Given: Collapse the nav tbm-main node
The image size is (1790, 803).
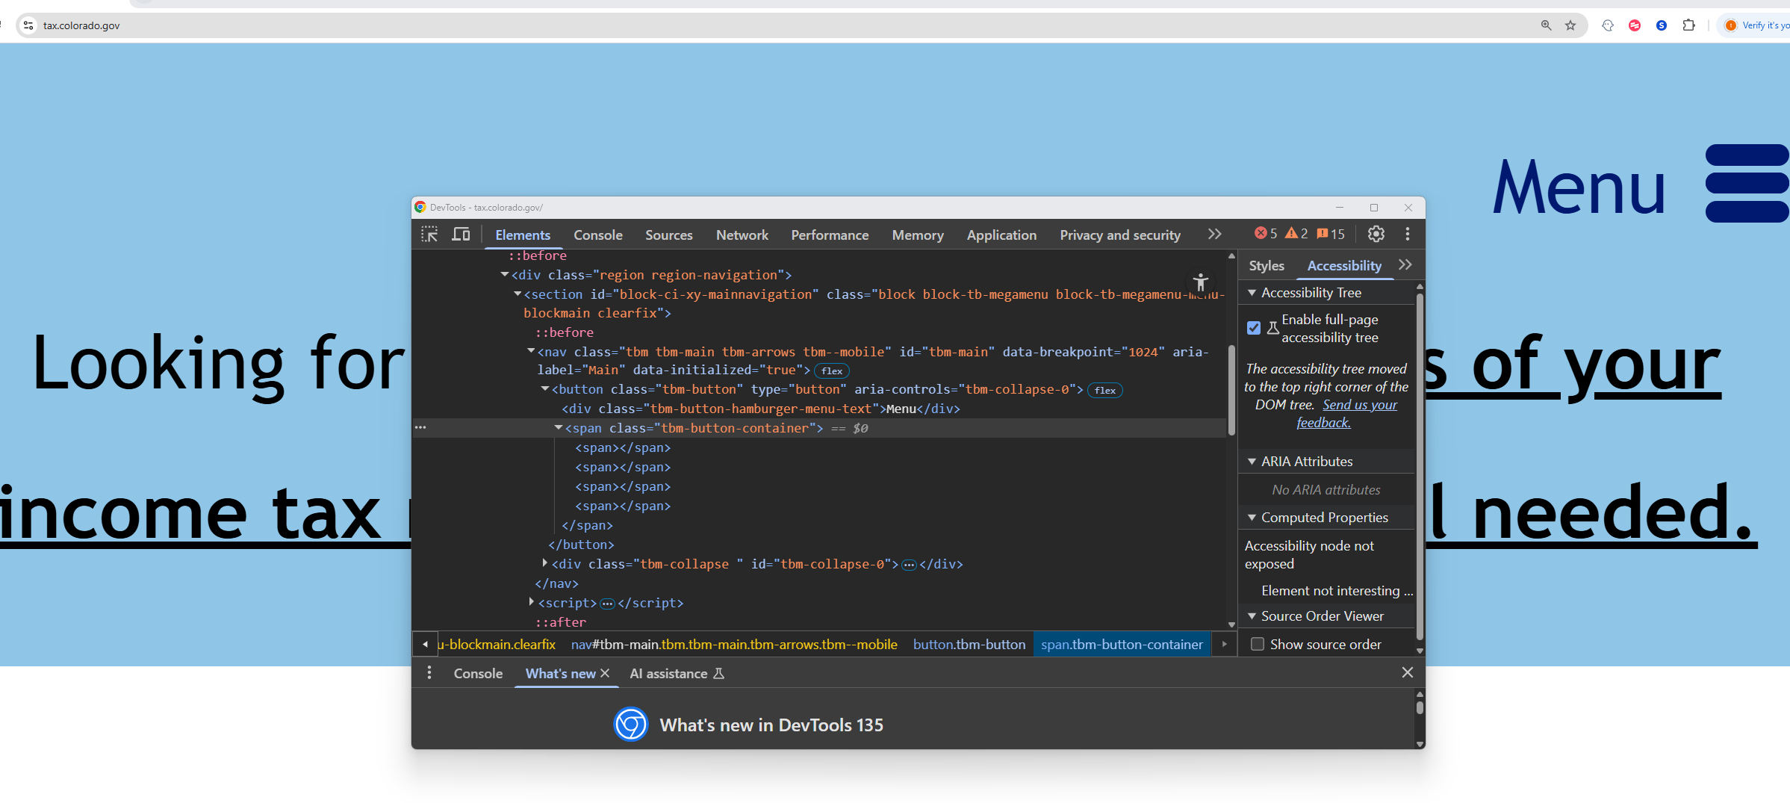Looking at the screenshot, I should click(531, 351).
